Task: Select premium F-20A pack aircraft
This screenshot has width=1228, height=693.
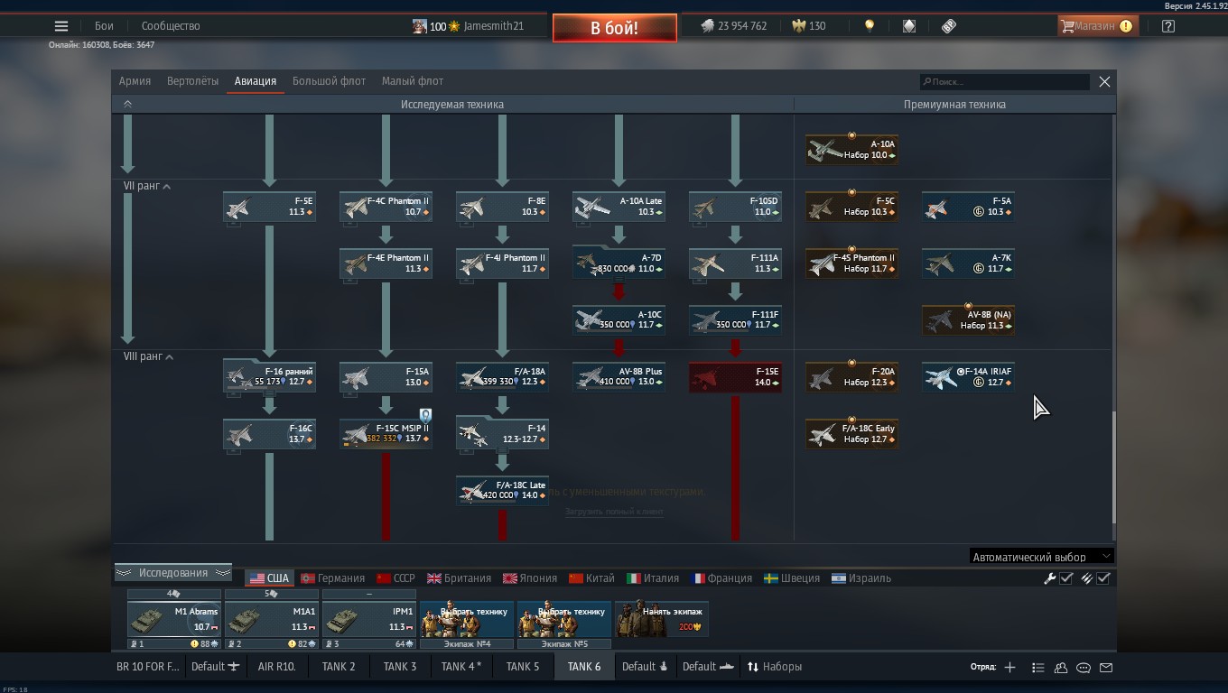Action: (x=851, y=377)
